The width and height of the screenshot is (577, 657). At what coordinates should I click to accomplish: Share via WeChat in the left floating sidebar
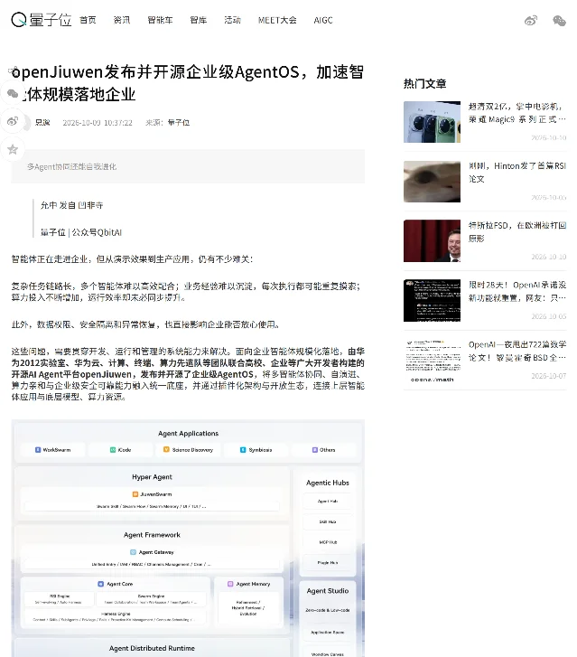click(x=13, y=93)
